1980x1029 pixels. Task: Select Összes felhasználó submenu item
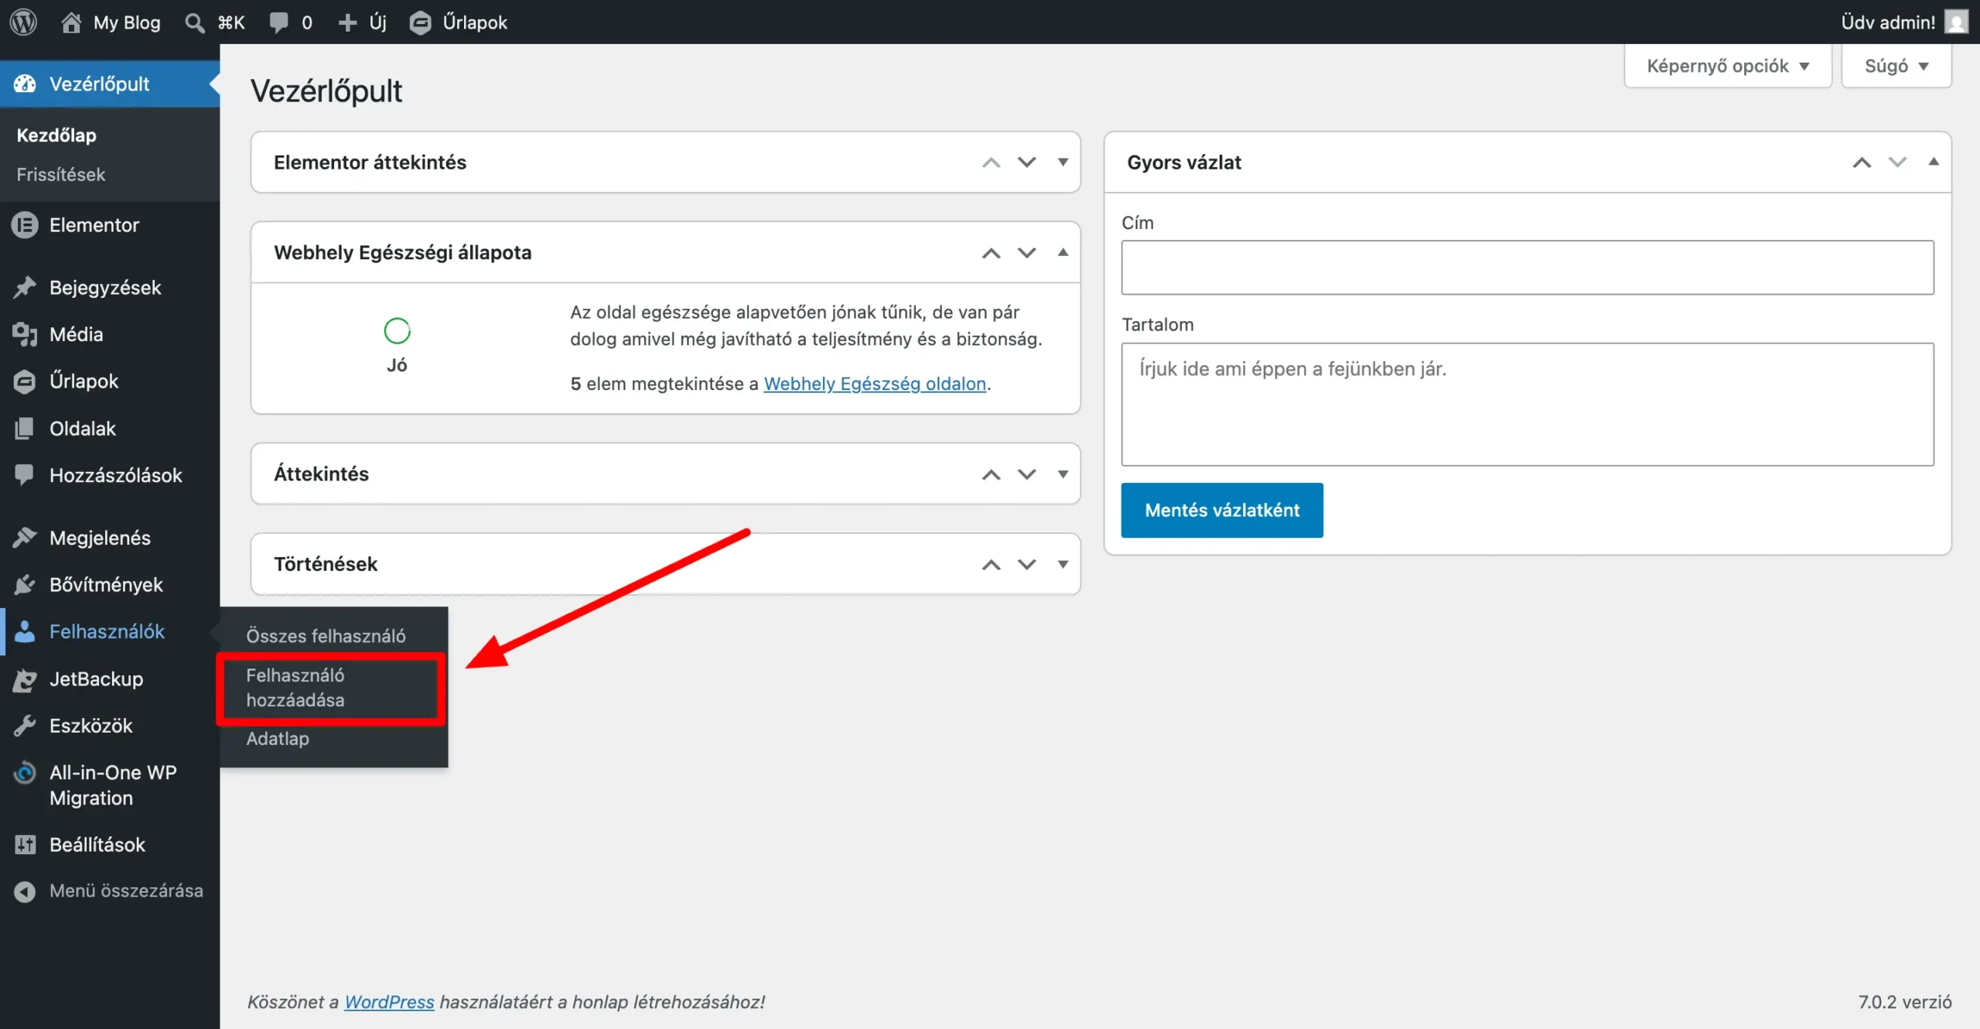click(x=326, y=636)
